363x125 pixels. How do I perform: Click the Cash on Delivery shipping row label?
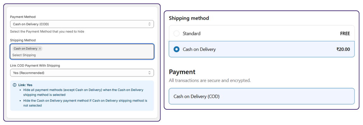pyautogui.click(x=199, y=49)
